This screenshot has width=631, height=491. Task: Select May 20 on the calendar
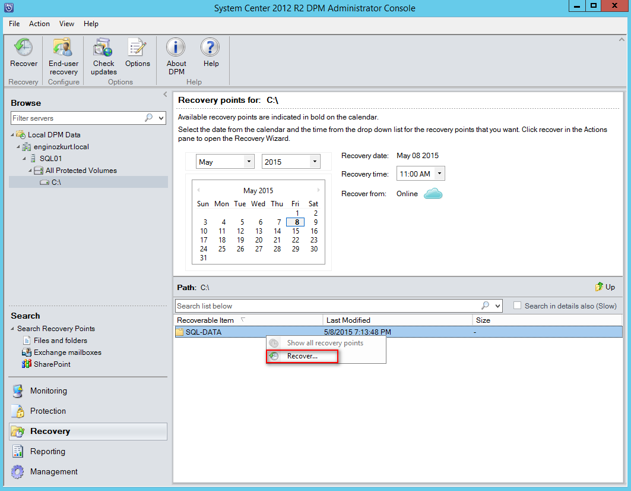259,240
